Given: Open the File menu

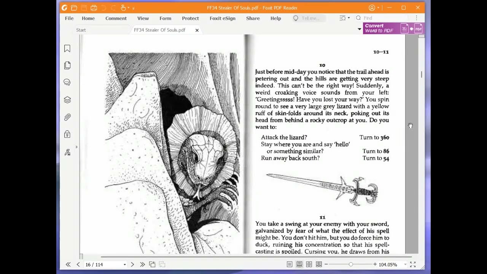Looking at the screenshot, I should coord(69,18).
